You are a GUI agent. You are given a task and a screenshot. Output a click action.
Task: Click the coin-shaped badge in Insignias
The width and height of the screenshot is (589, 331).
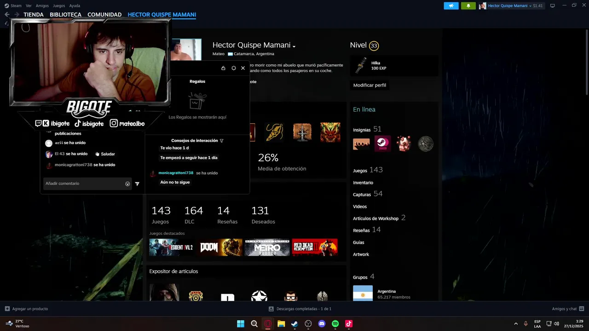tap(426, 144)
